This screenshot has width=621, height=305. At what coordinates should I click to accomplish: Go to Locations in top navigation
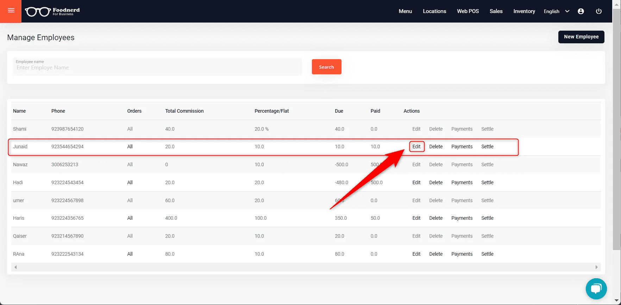coord(434,11)
